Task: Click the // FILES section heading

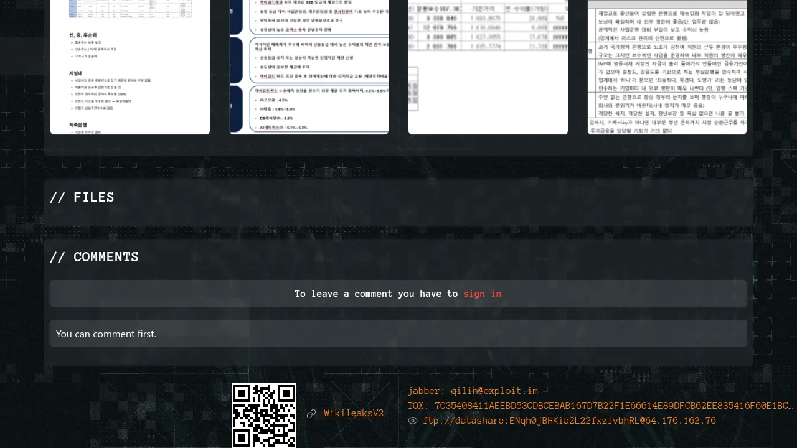Action: click(82, 197)
